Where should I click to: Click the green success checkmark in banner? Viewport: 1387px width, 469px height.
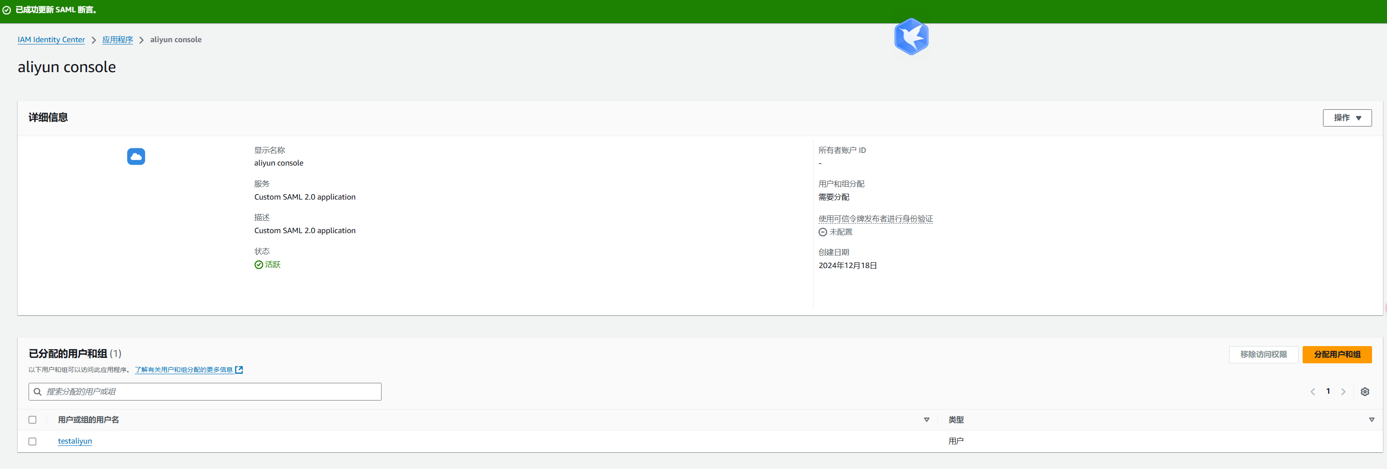[x=6, y=10]
